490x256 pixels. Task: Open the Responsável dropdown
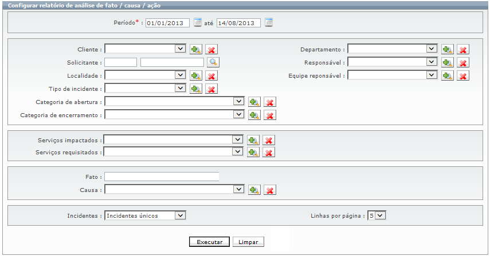coord(393,62)
